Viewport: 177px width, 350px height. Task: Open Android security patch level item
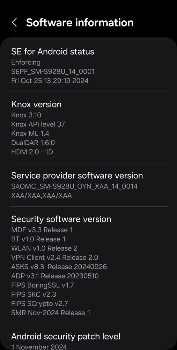(x=89, y=337)
